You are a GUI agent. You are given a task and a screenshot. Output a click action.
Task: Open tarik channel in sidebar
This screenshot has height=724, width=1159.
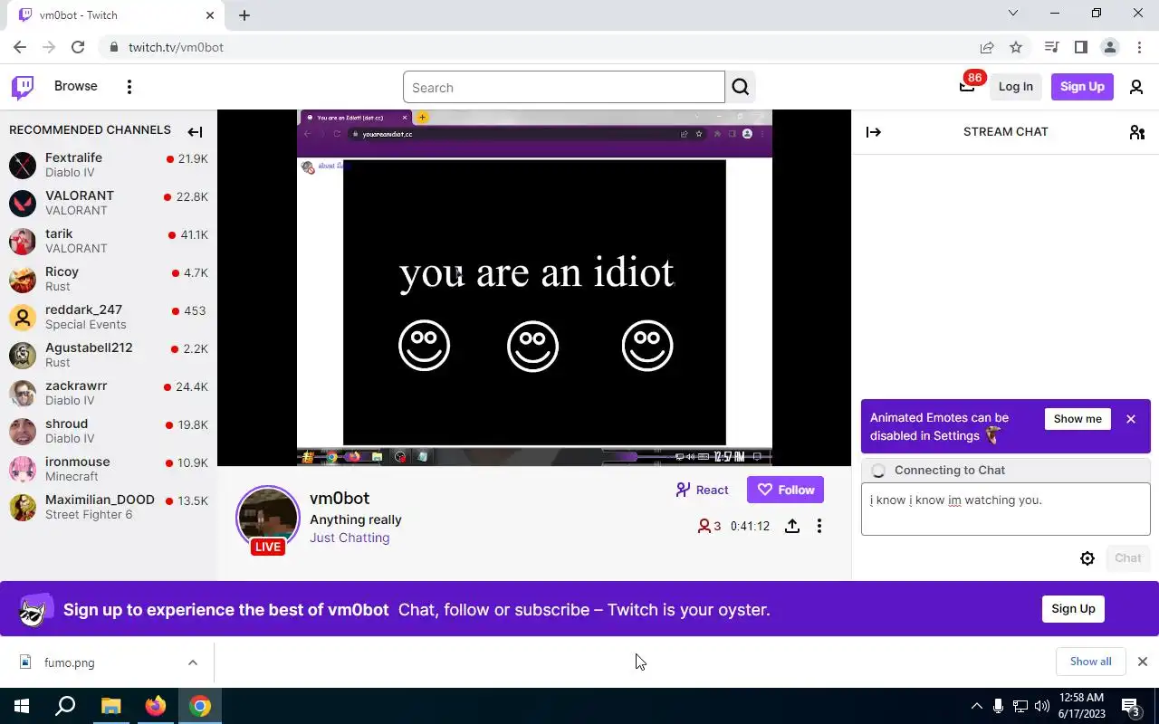coord(109,241)
